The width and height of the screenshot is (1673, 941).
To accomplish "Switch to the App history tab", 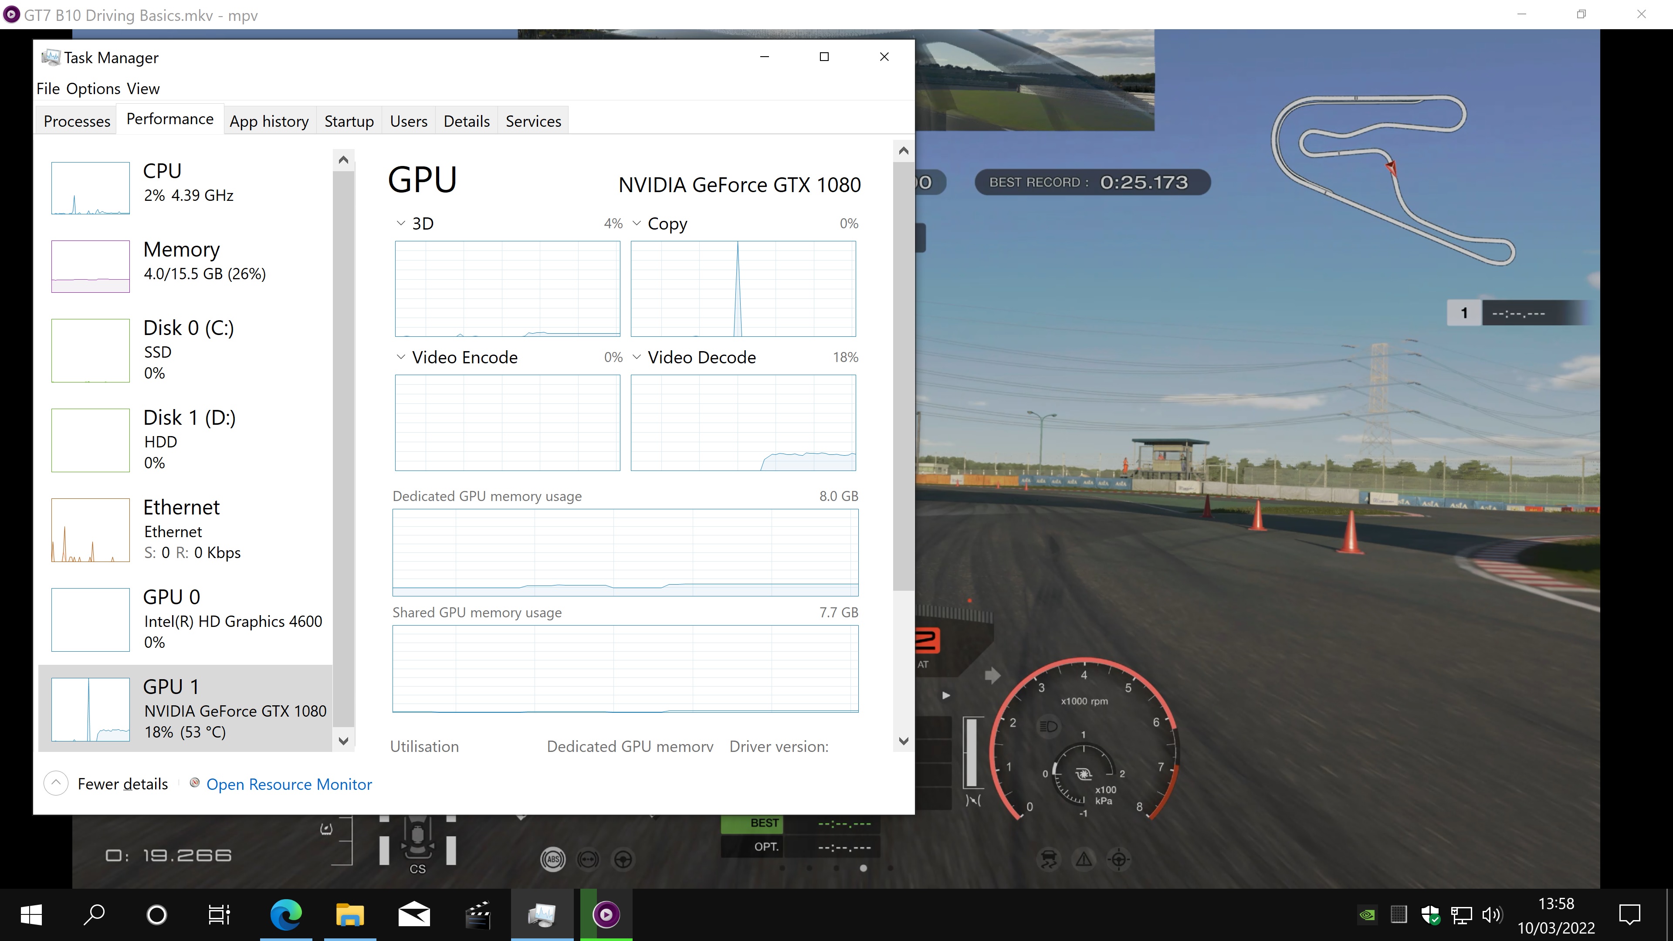I will 269,121.
